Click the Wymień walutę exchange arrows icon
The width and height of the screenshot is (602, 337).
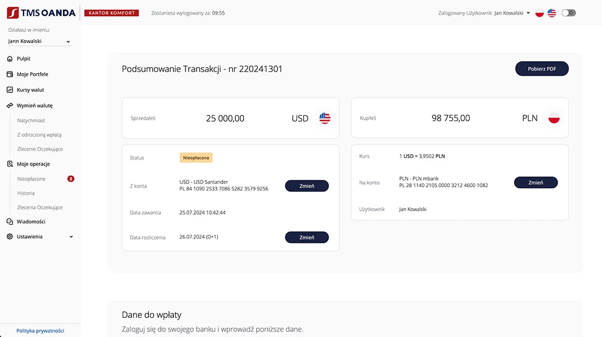[10, 105]
